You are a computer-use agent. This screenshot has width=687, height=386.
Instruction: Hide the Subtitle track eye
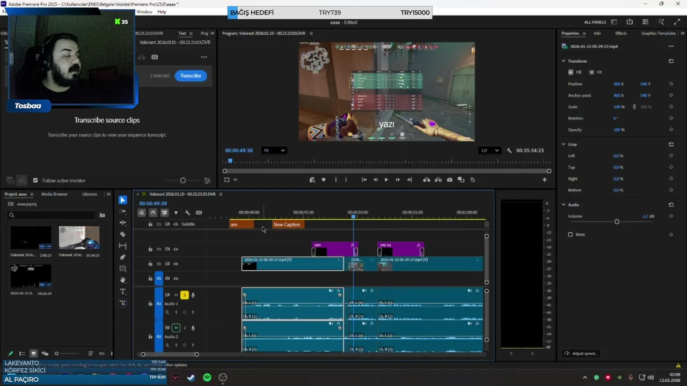[x=176, y=224]
